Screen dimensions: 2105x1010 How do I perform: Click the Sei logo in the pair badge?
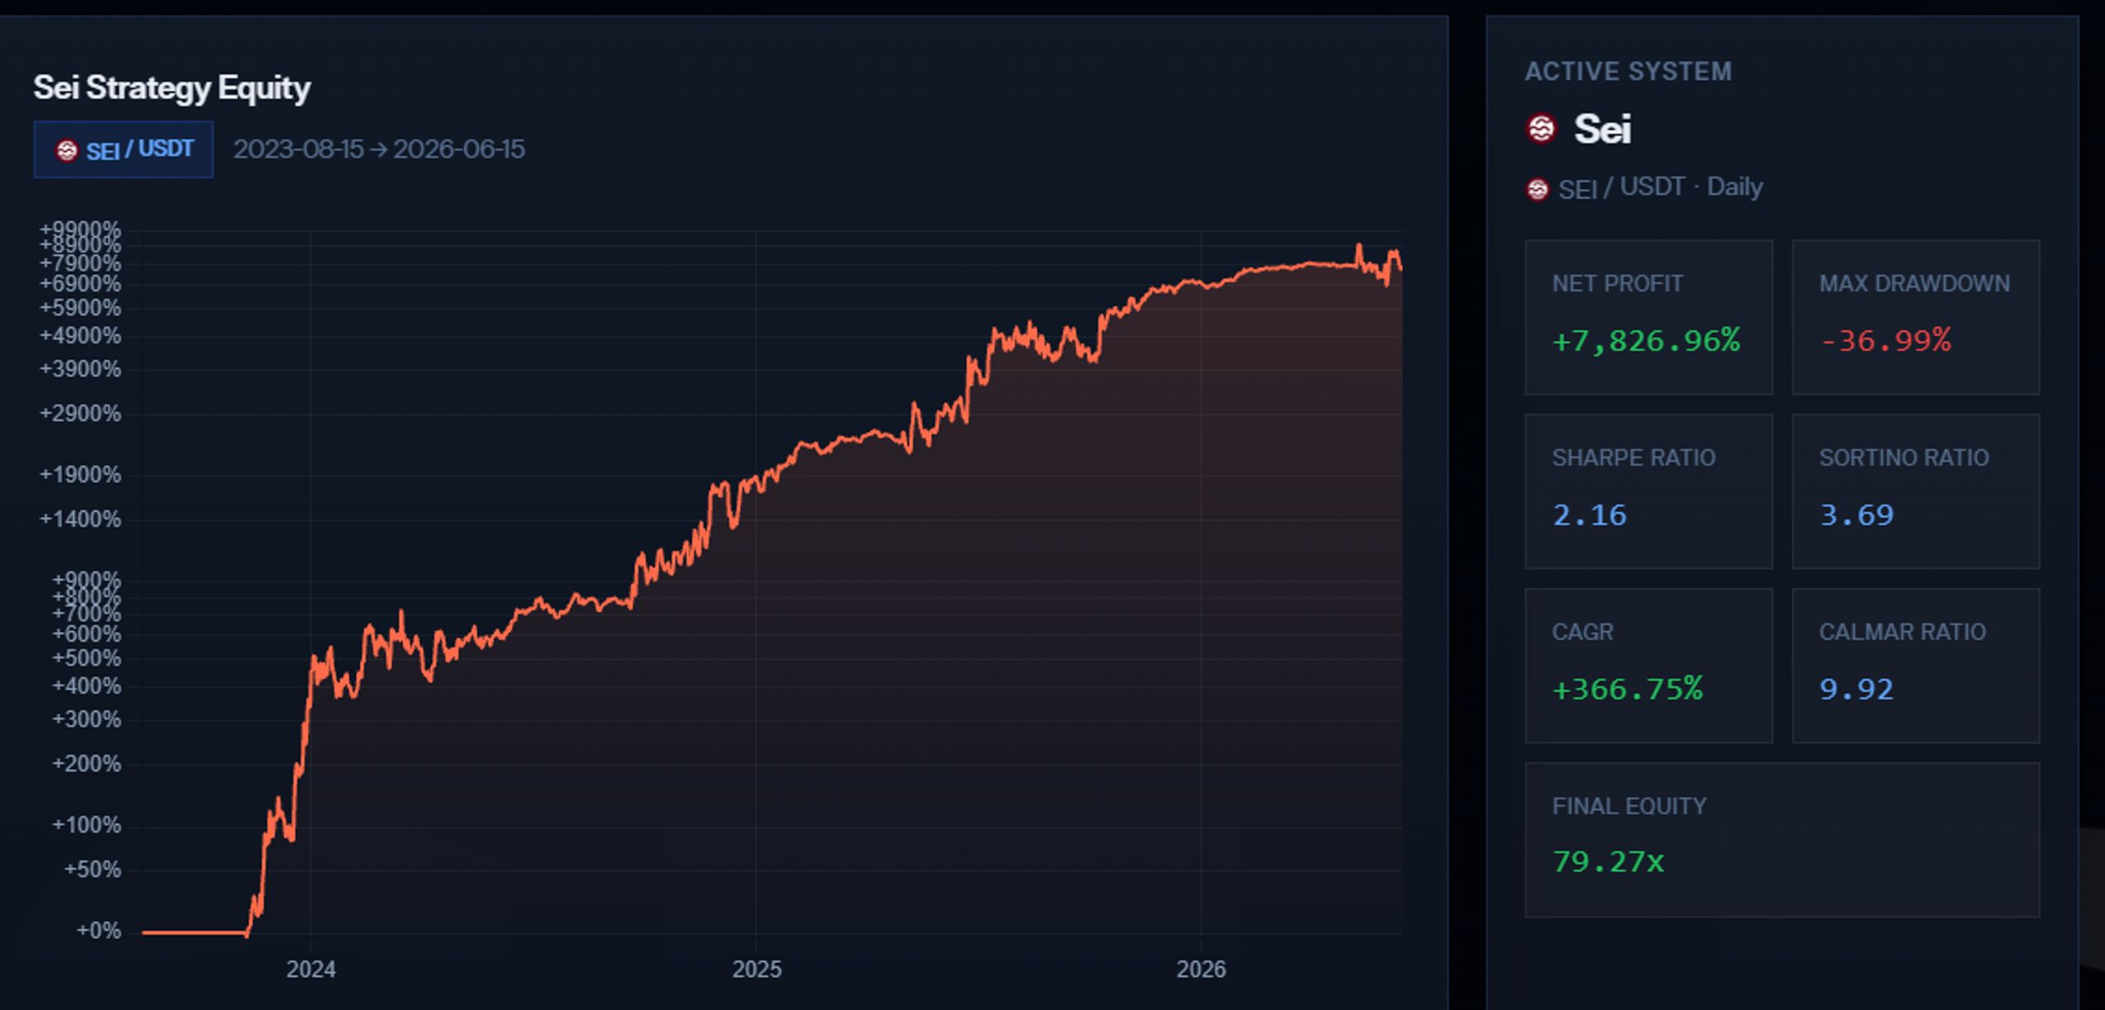(67, 150)
